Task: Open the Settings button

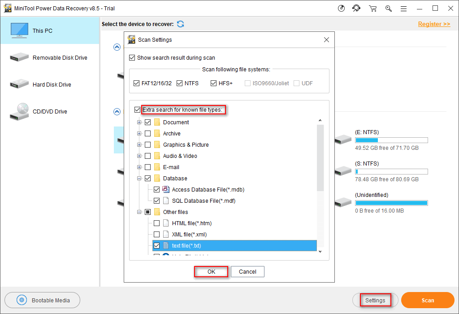Action: click(x=375, y=300)
